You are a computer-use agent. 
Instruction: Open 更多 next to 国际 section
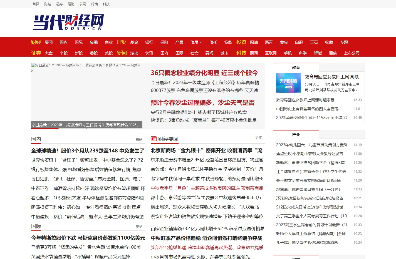point(139,226)
